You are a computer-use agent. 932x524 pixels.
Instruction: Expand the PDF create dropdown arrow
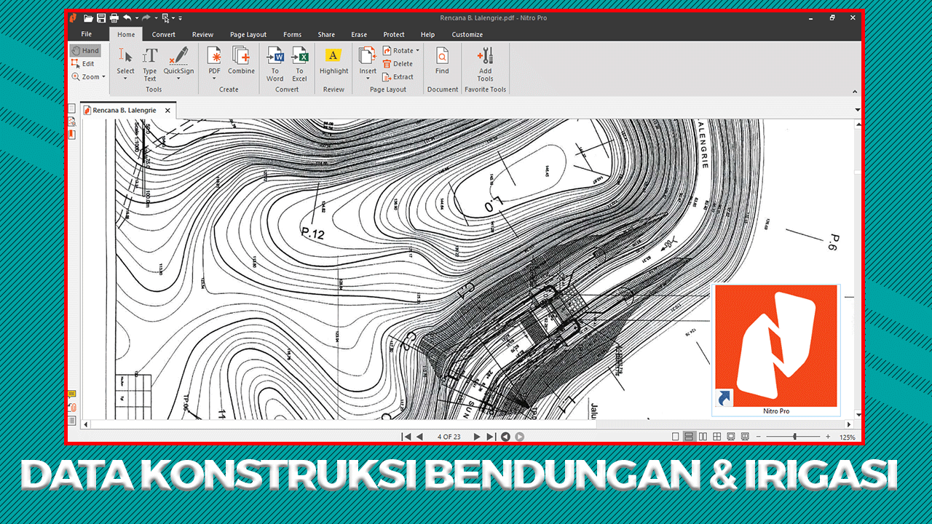[214, 79]
